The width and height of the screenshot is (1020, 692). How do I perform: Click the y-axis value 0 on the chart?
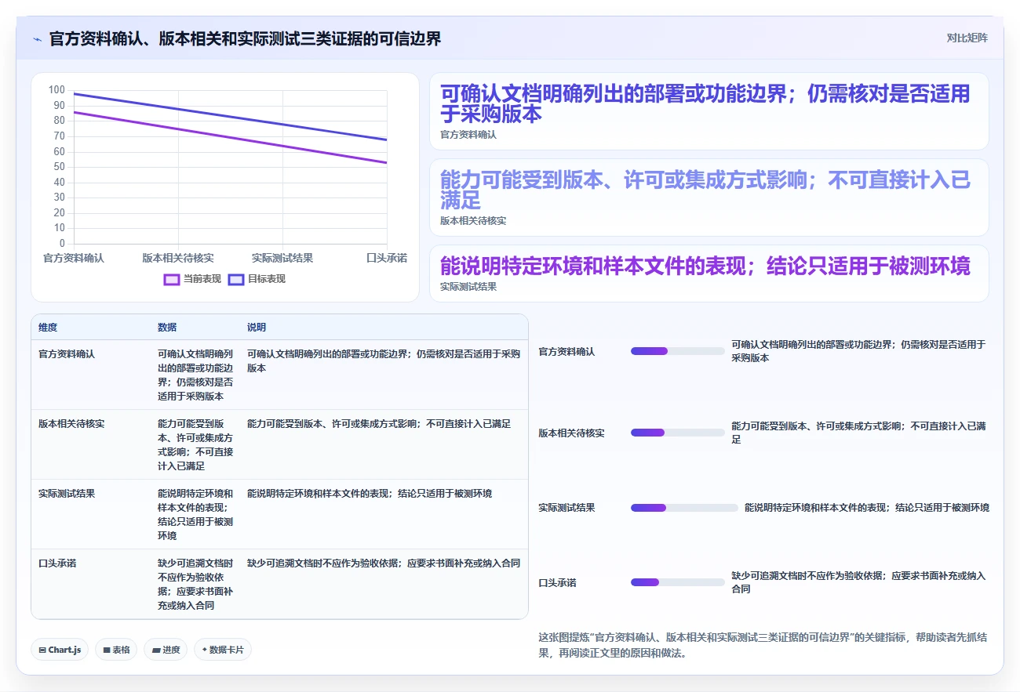point(62,244)
